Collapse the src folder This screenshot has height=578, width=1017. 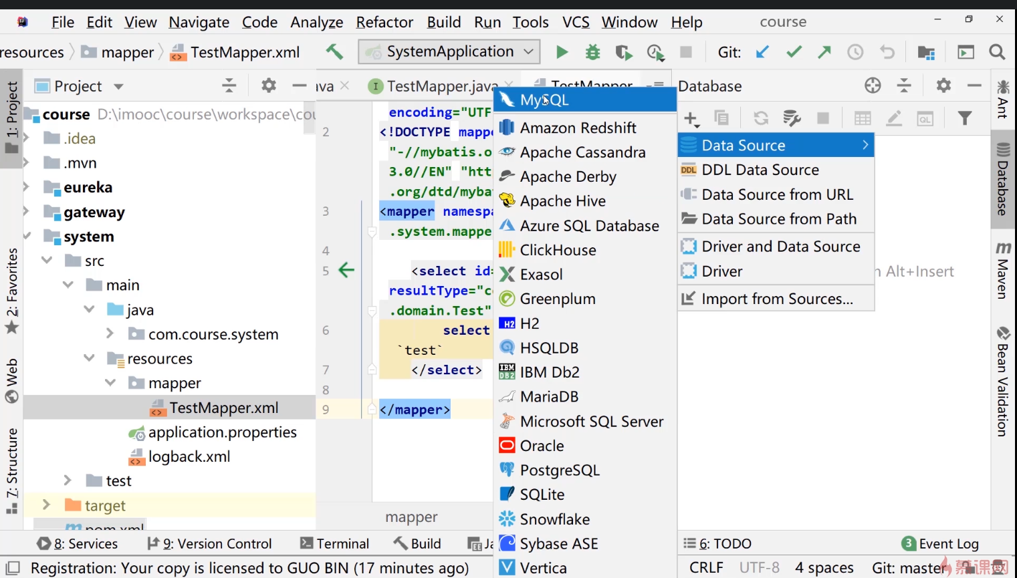[x=47, y=260]
